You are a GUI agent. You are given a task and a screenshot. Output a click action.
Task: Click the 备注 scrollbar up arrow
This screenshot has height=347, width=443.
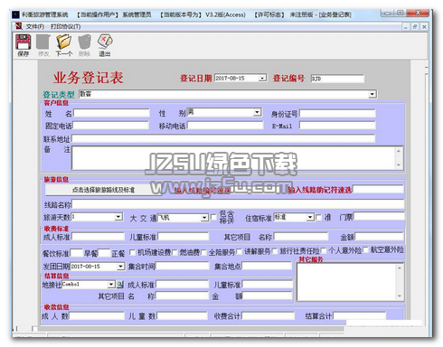click(x=399, y=151)
